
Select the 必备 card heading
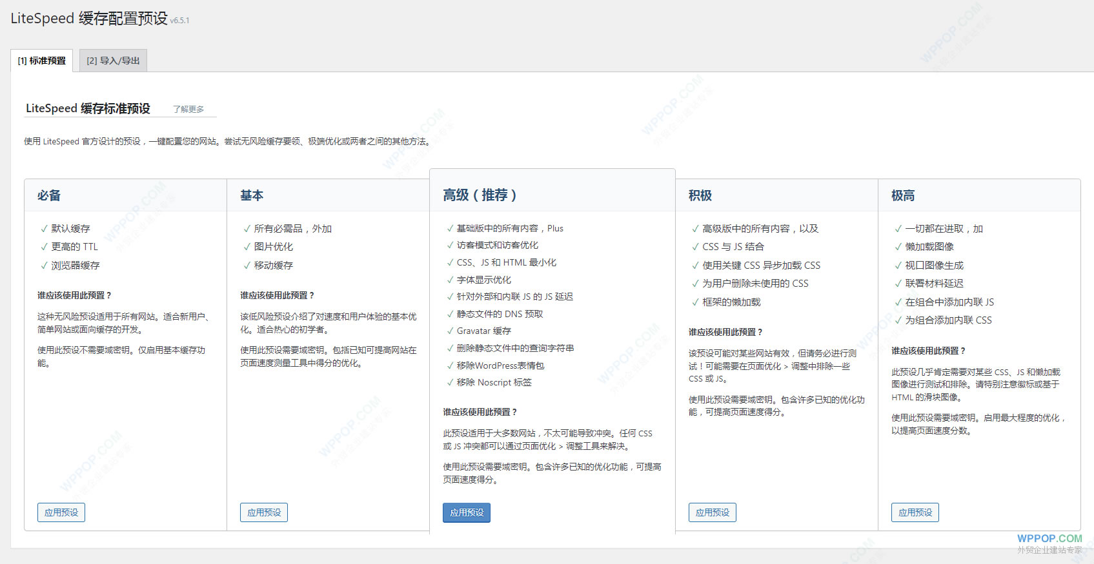(x=49, y=195)
